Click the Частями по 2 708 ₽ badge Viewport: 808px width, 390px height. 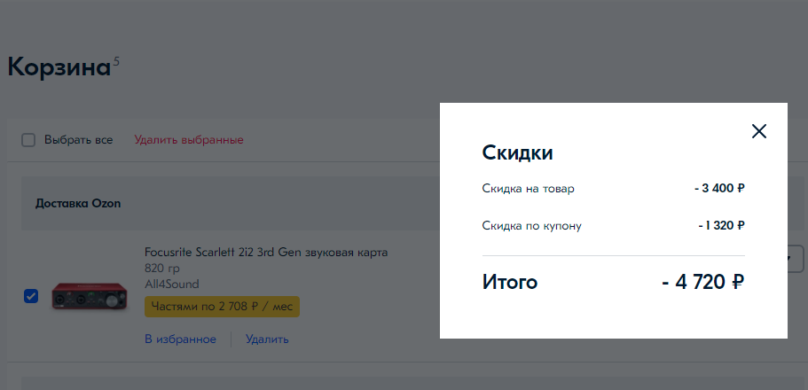click(x=222, y=307)
